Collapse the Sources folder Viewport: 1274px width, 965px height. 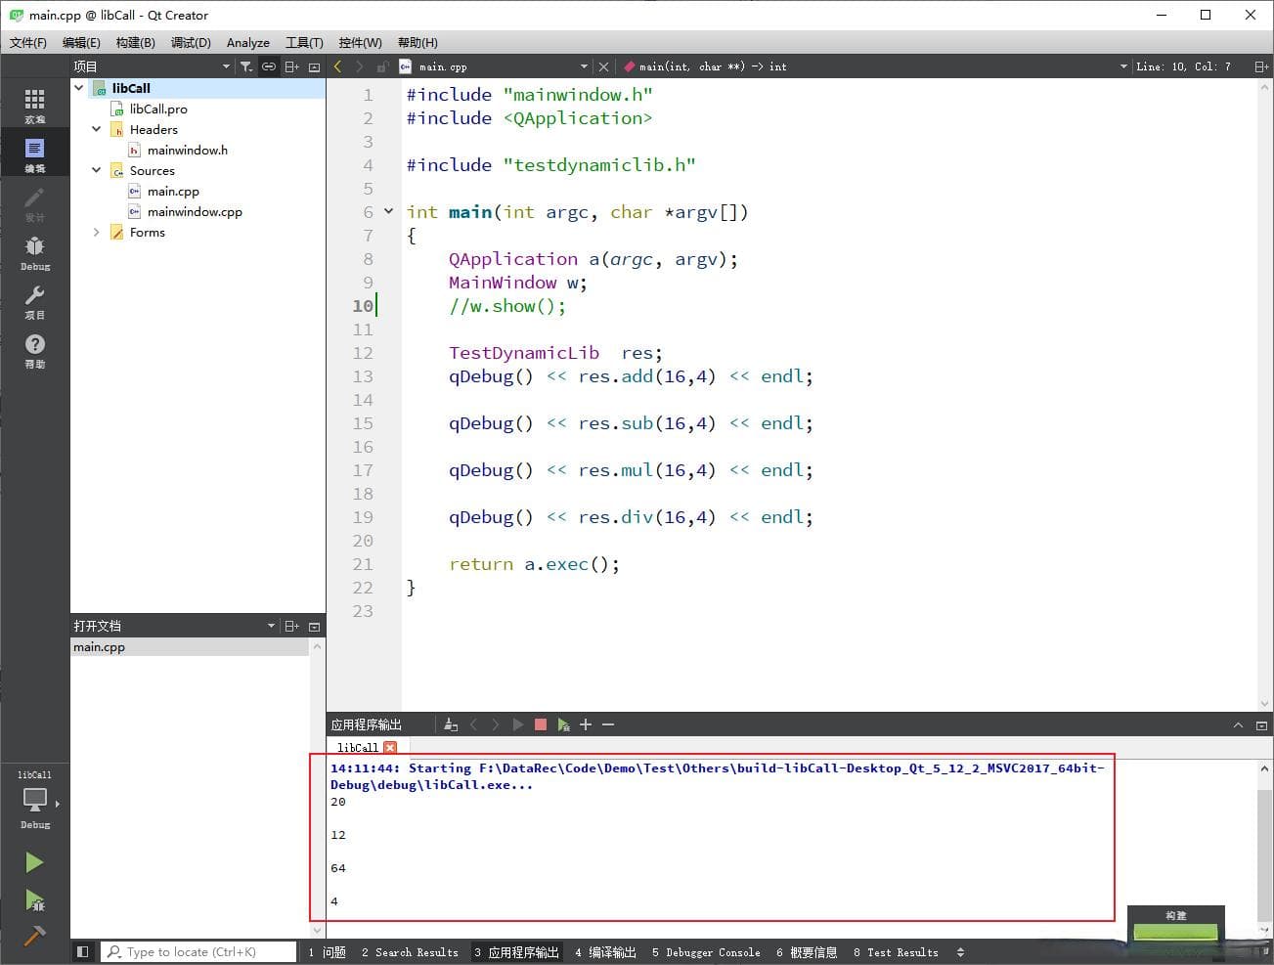coord(96,170)
